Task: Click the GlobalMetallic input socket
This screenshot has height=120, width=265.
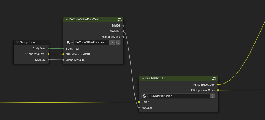Action: [63, 60]
